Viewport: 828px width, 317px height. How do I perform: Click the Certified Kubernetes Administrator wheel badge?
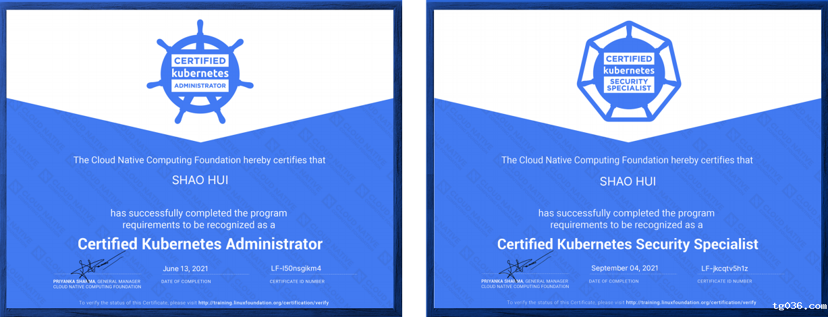click(199, 73)
